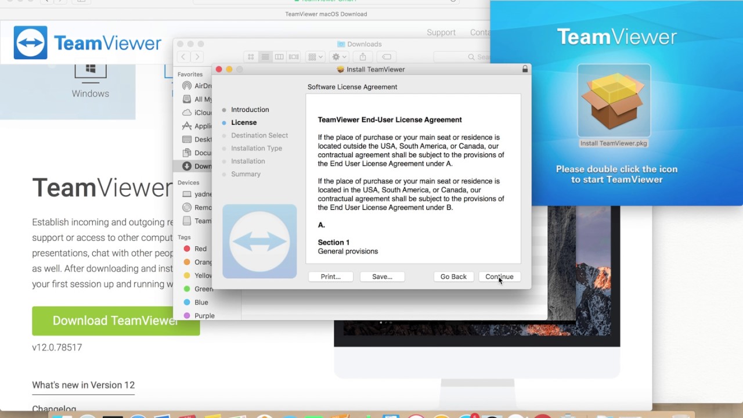Click the Blue tag in Finder sidebar
Image resolution: width=743 pixels, height=418 pixels.
196,302
